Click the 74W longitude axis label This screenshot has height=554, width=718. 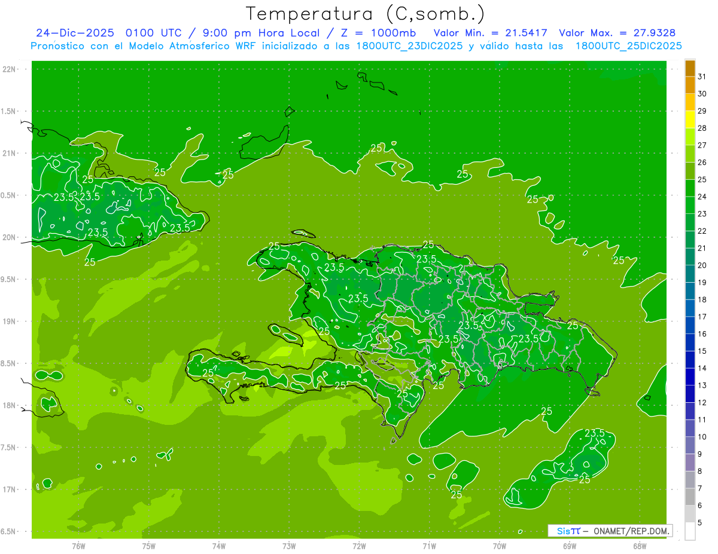coord(219,546)
